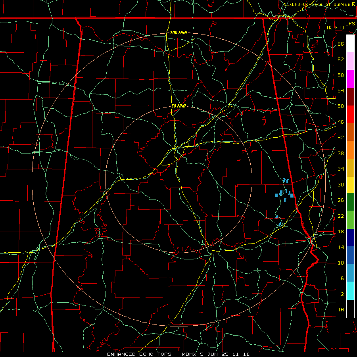
Task: Click the K FT units label
Action: (x=335, y=27)
